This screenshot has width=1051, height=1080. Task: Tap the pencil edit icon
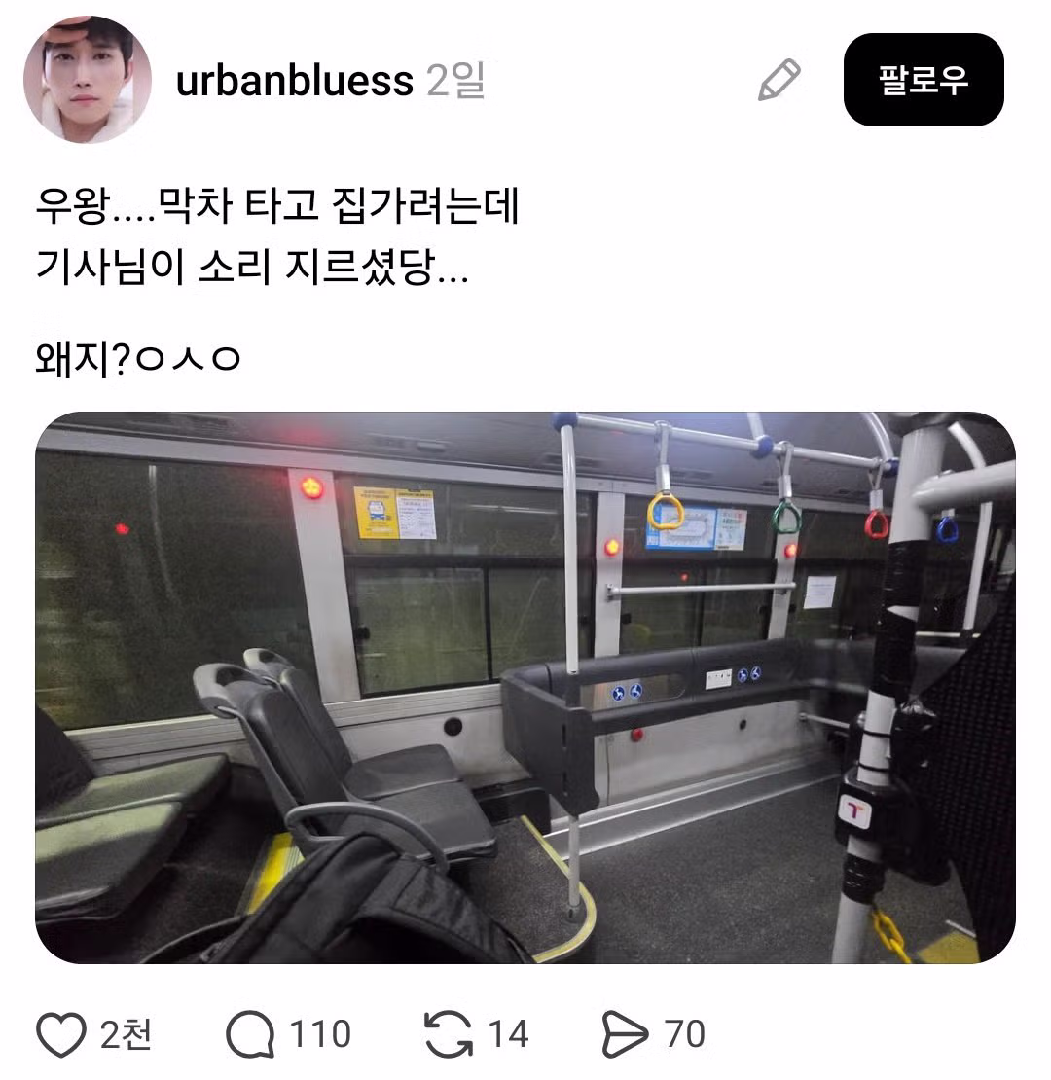(x=779, y=80)
